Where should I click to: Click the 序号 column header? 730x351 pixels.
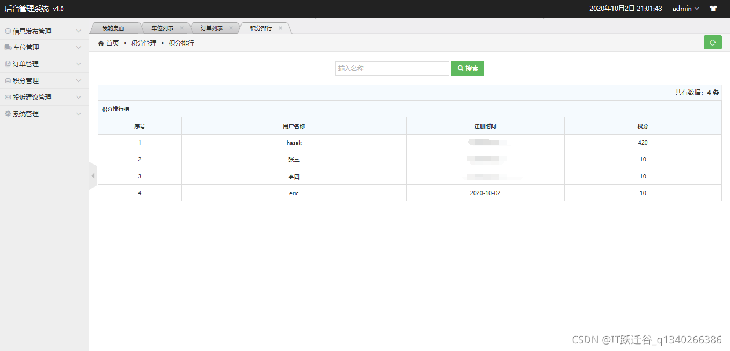click(140, 126)
